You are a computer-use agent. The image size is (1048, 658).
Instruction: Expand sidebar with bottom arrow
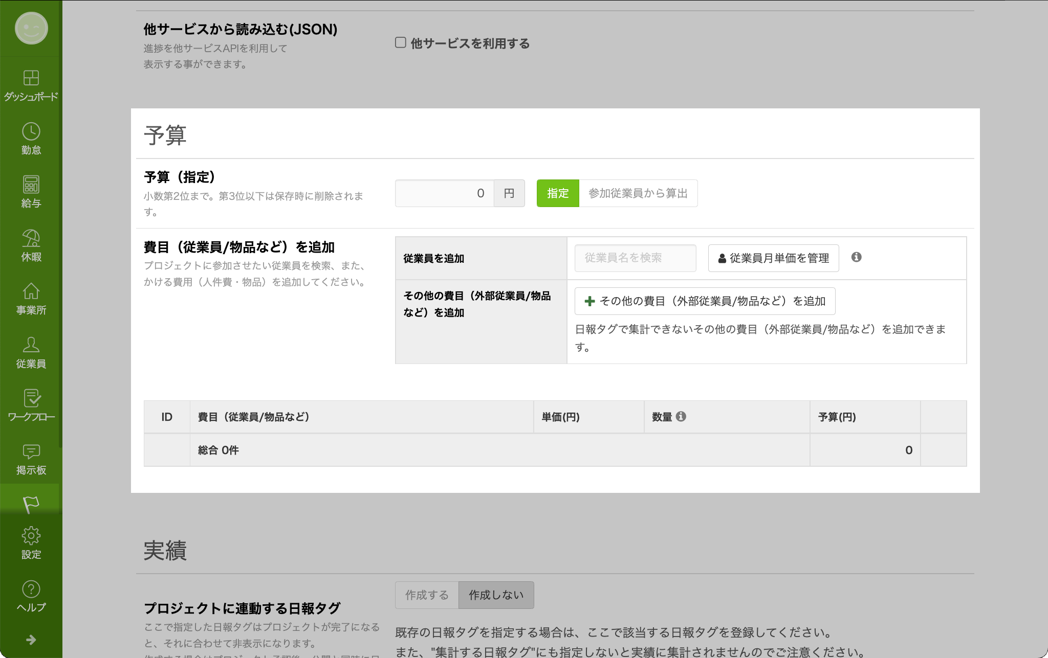tap(31, 640)
